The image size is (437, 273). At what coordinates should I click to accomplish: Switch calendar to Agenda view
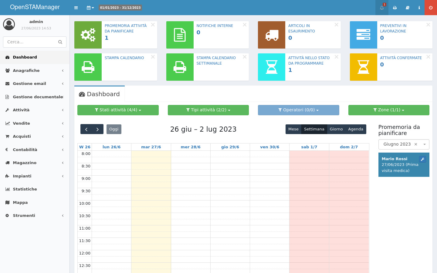pos(356,129)
